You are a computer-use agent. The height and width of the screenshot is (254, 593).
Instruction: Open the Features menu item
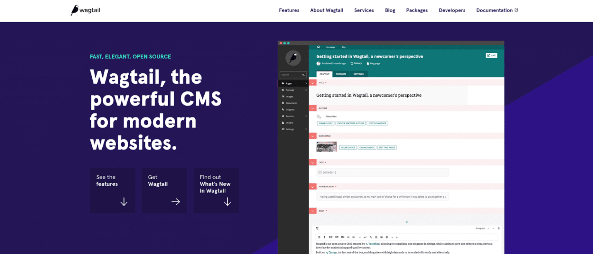click(289, 10)
